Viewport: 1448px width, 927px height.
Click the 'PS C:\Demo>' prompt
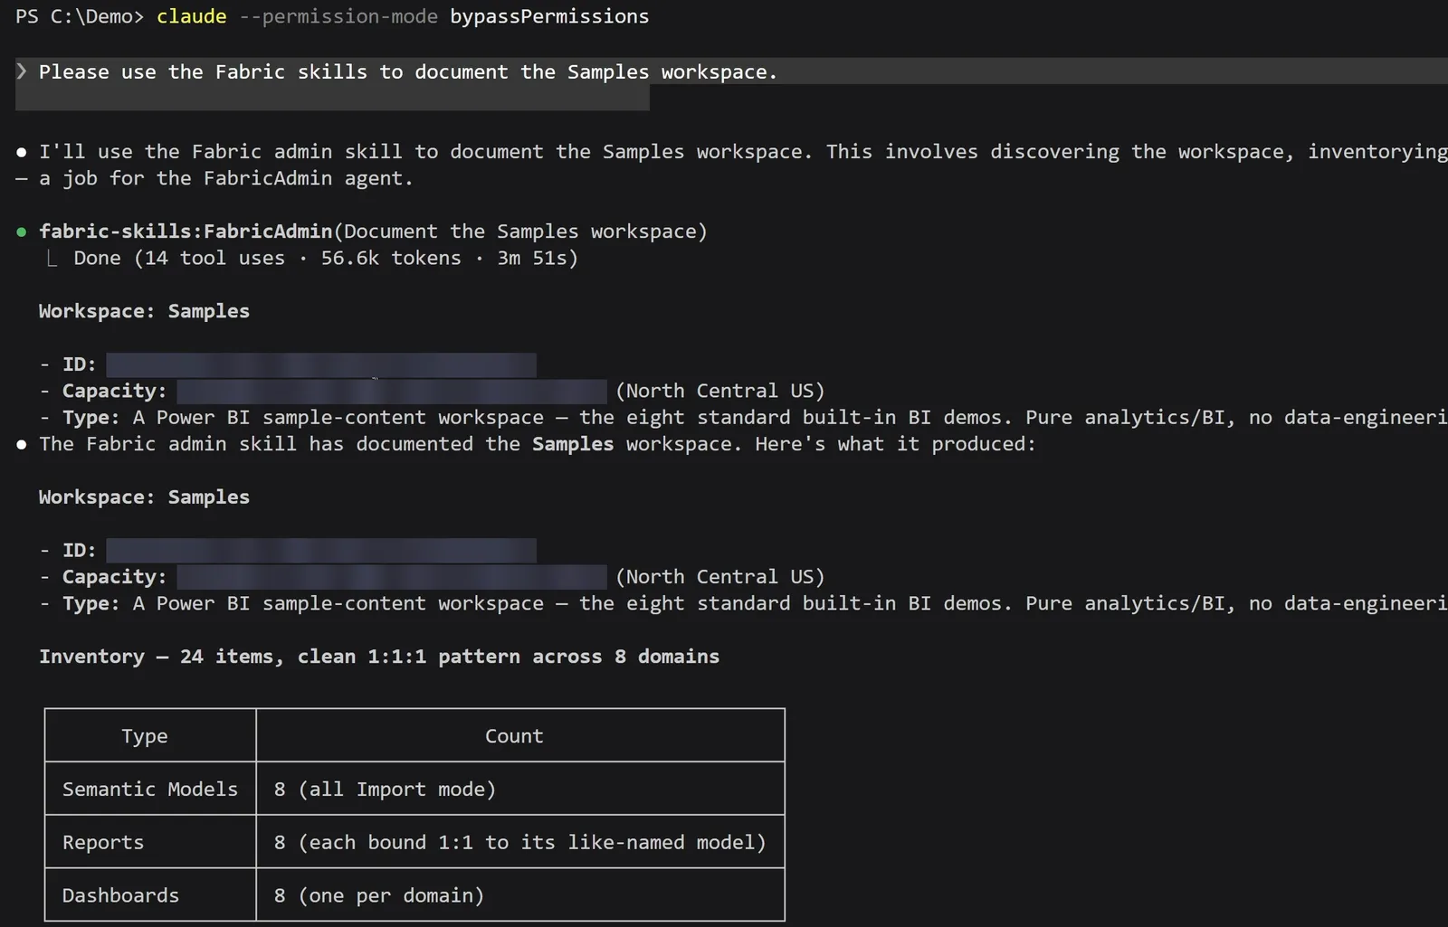tap(80, 16)
